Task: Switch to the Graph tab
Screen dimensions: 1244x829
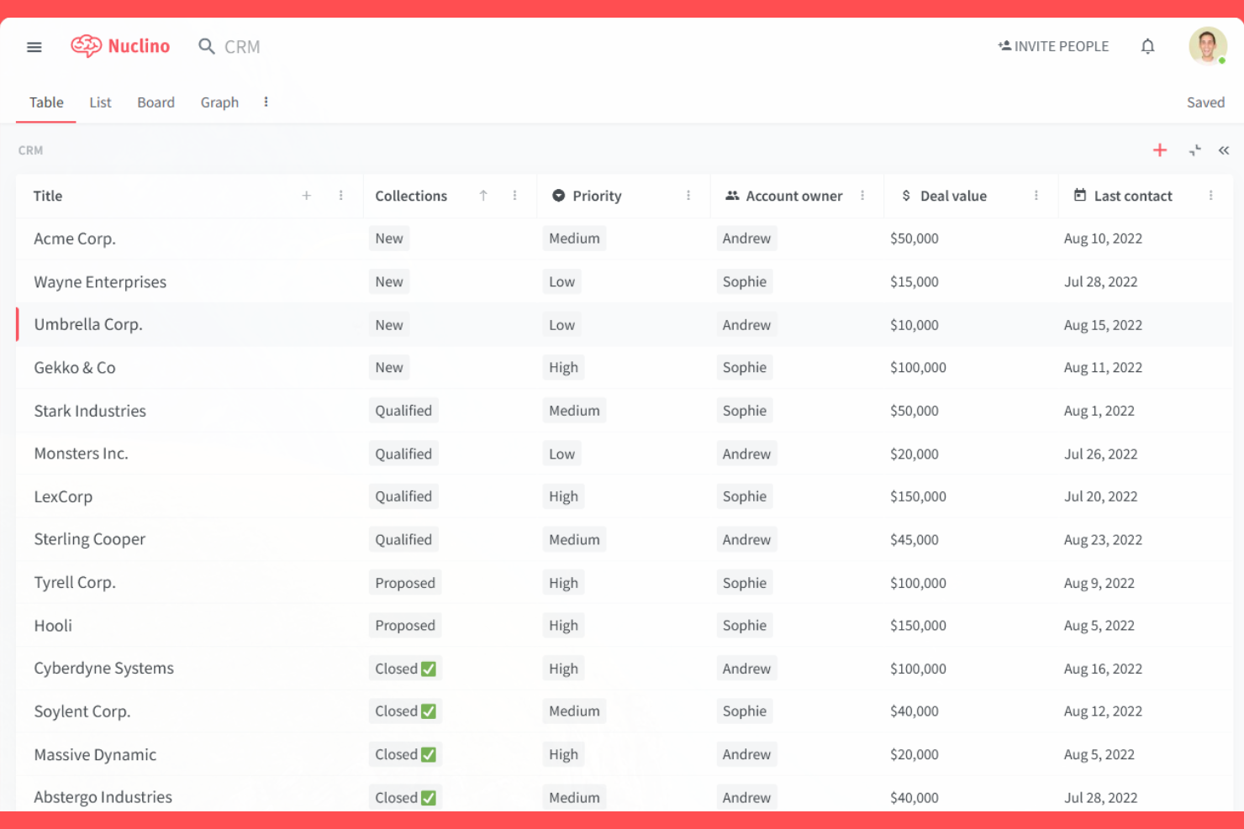Action: coord(219,102)
